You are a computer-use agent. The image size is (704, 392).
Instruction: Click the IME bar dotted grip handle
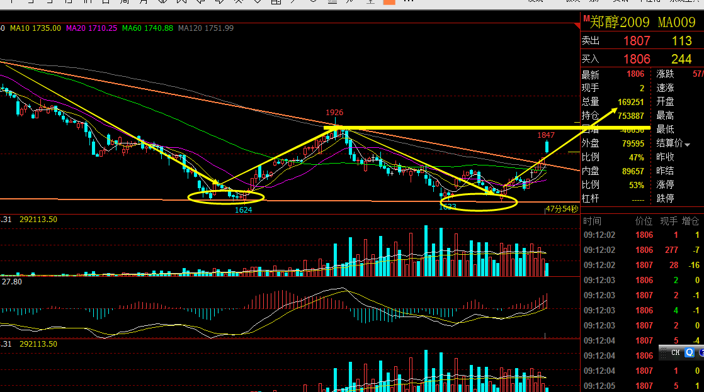coord(664,353)
